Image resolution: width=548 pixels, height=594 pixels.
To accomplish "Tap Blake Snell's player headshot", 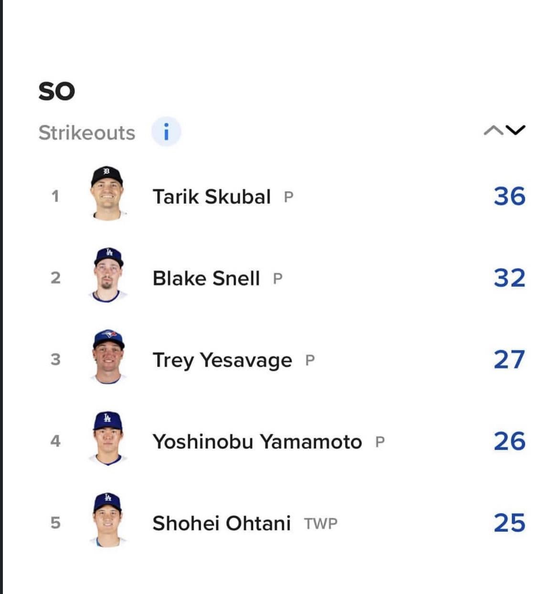I will click(x=108, y=275).
